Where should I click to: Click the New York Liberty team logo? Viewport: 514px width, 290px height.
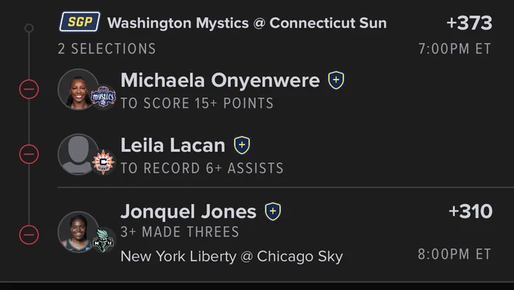pyautogui.click(x=104, y=240)
